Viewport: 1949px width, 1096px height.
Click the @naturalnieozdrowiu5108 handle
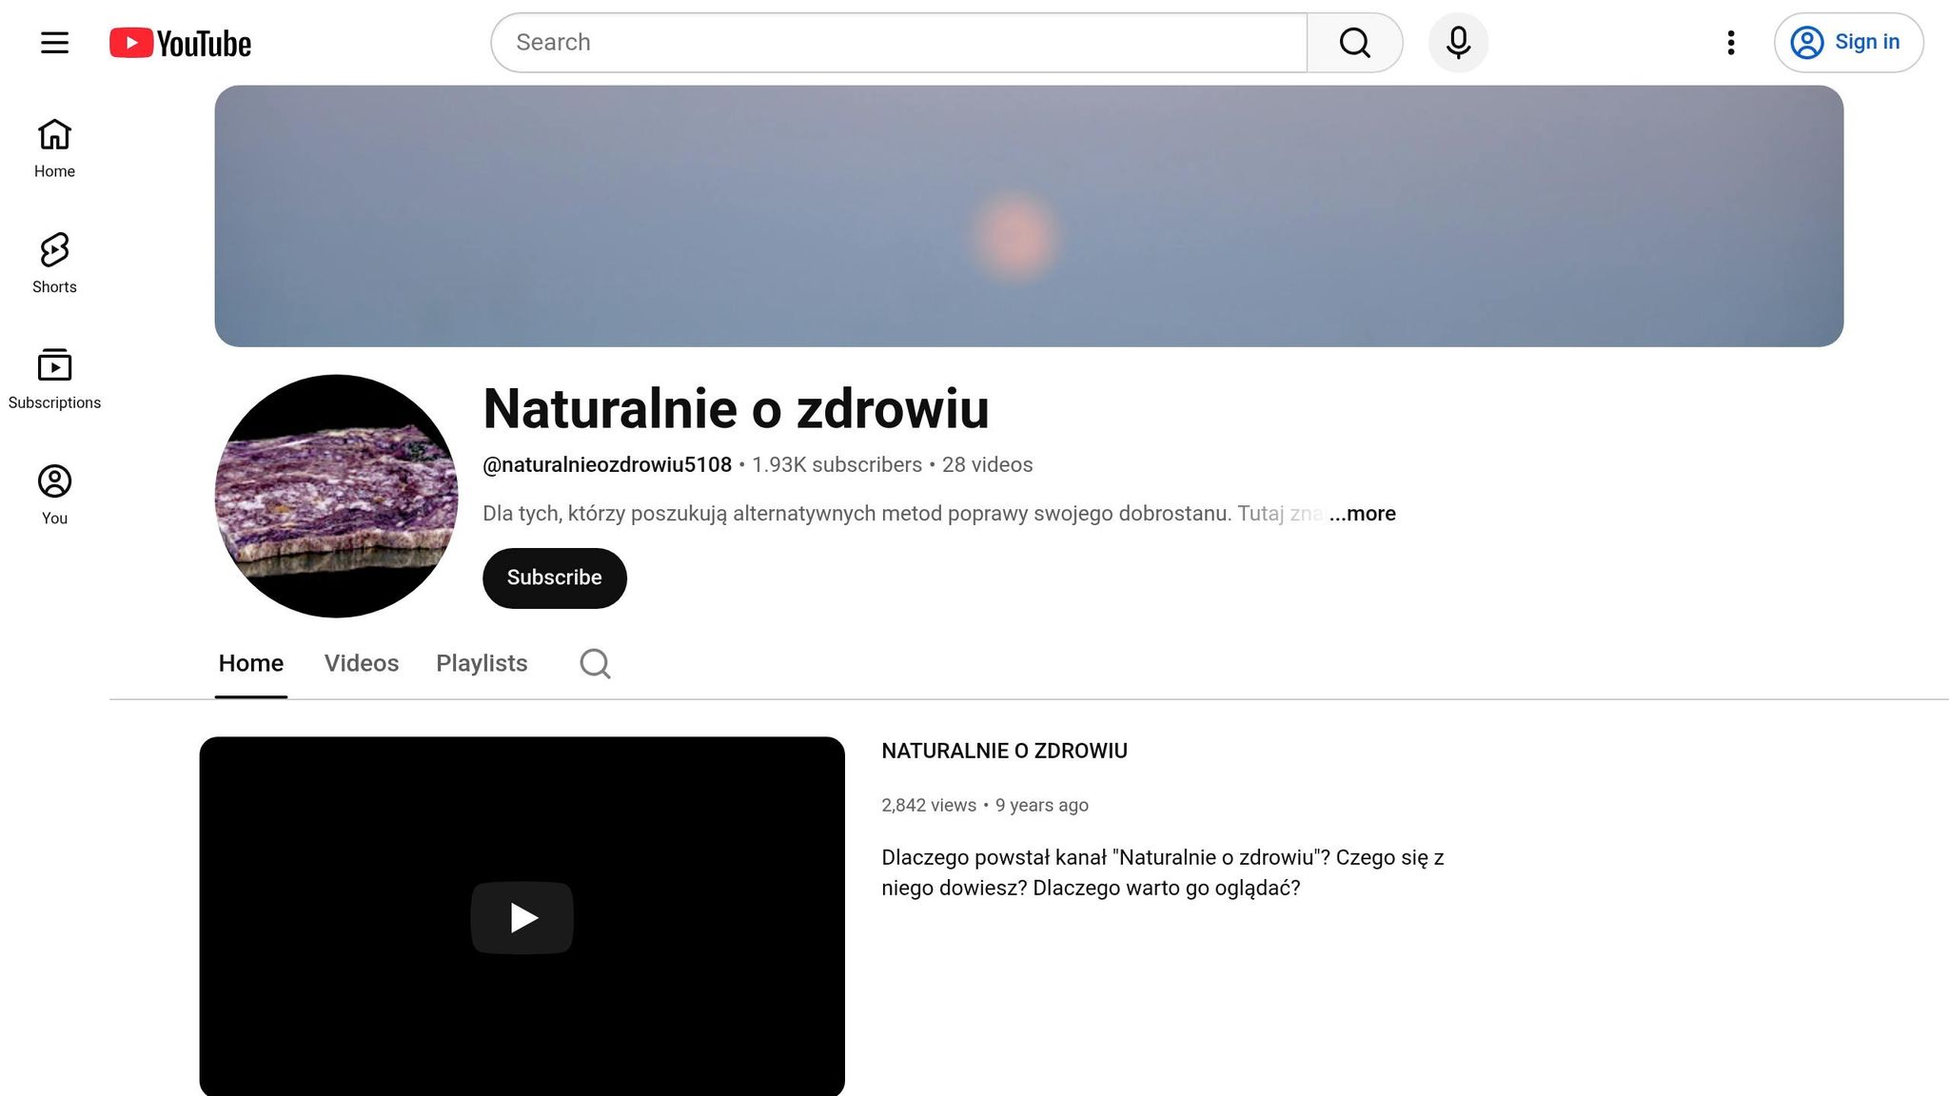[607, 465]
